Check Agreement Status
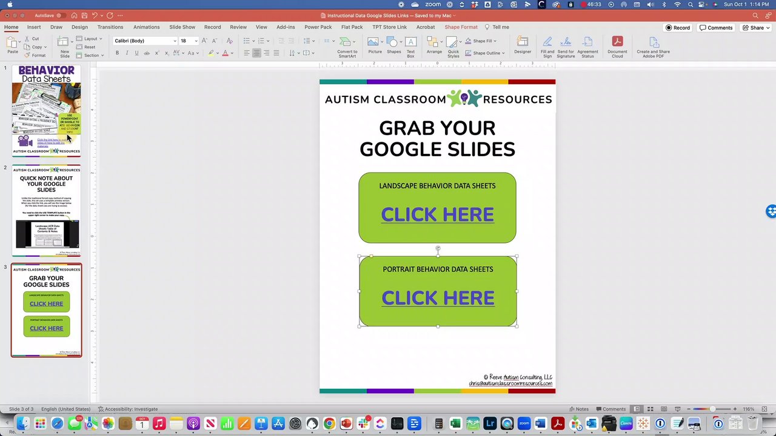776x436 pixels. pyautogui.click(x=587, y=47)
